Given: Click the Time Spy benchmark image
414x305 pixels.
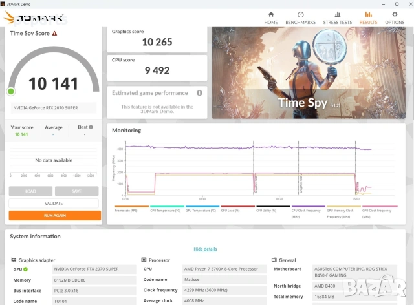Looking at the screenshot, I should [x=309, y=73].
